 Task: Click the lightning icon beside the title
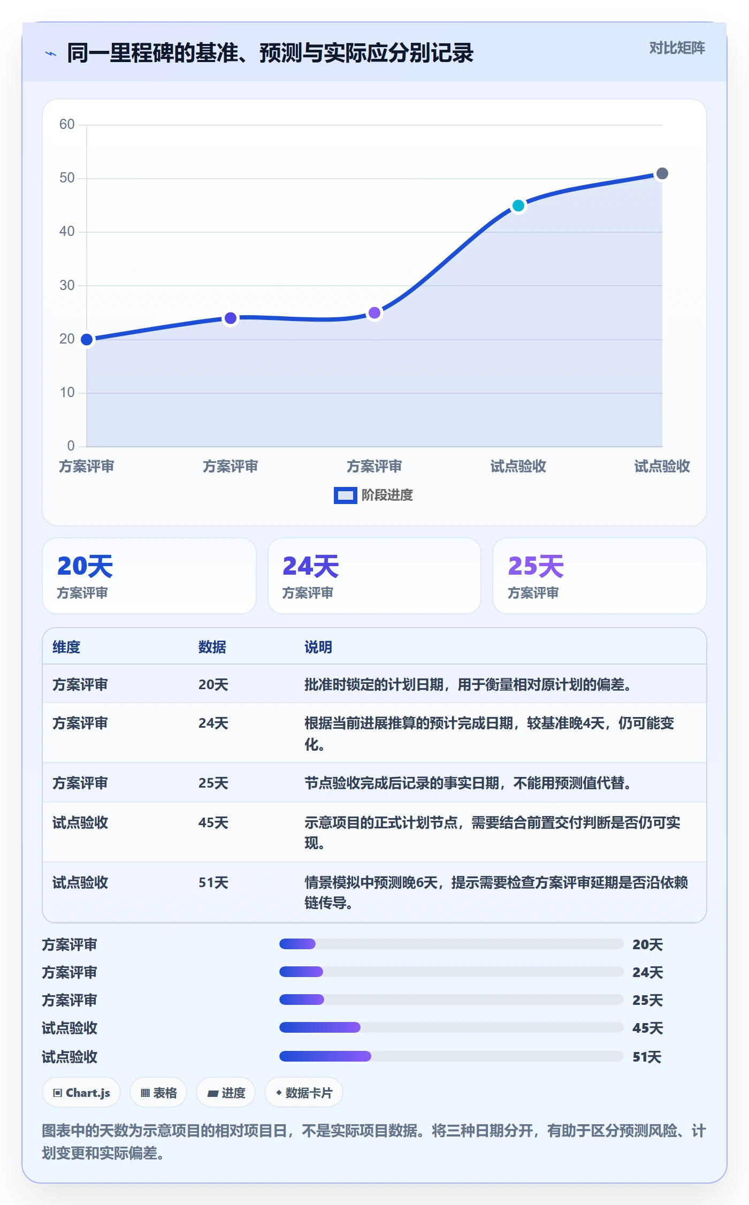pyautogui.click(x=51, y=54)
